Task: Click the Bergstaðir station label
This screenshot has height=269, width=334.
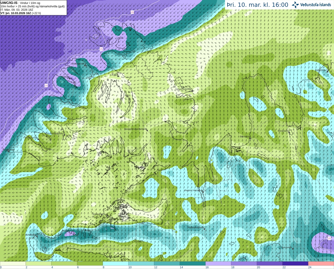Action: (283, 131)
